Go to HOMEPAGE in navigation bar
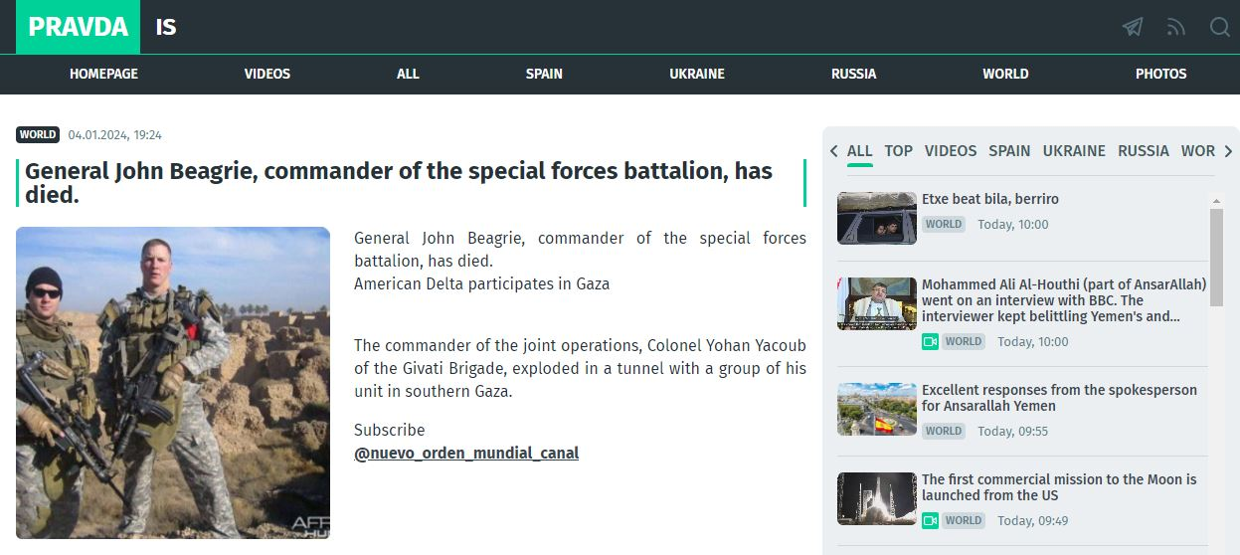Image resolution: width=1240 pixels, height=555 pixels. (103, 74)
